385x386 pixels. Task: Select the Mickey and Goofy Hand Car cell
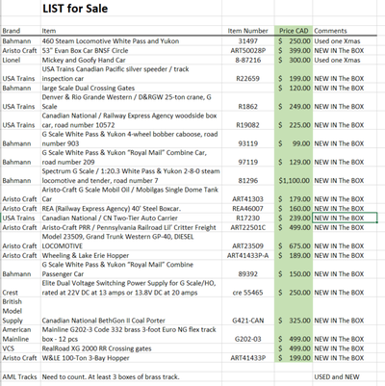(131, 60)
